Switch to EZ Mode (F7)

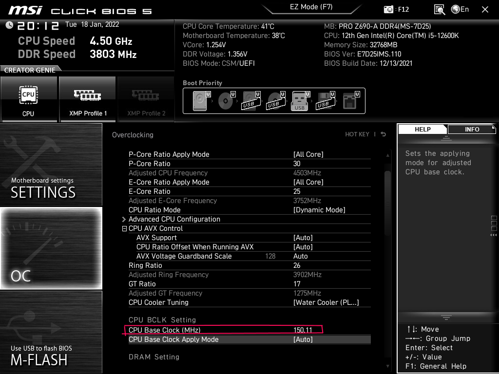pyautogui.click(x=311, y=7)
